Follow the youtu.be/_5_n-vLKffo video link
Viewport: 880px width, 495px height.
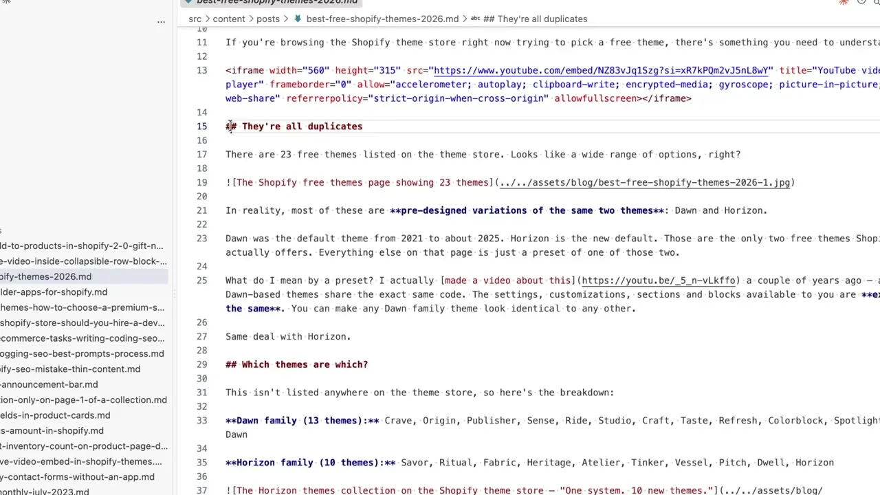pyautogui.click(x=659, y=280)
